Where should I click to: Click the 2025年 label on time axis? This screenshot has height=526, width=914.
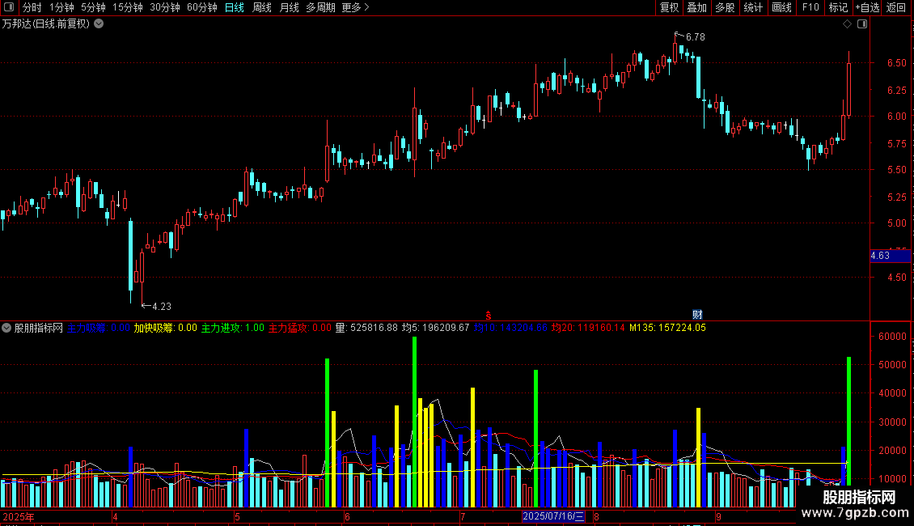pyautogui.click(x=18, y=516)
